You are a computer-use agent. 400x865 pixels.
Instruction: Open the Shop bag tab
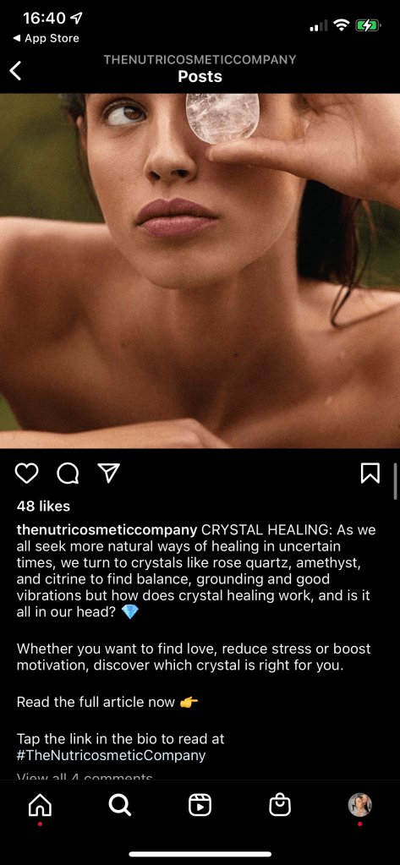[x=280, y=806]
